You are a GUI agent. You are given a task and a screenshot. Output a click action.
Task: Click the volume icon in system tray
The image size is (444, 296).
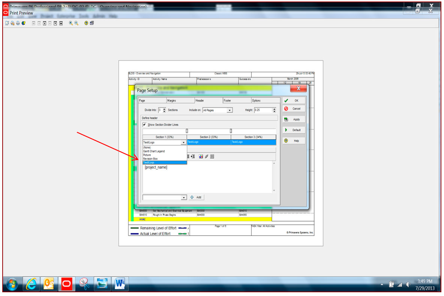click(408, 284)
